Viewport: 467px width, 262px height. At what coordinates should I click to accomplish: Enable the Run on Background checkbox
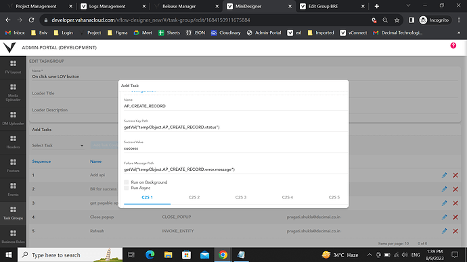click(x=127, y=182)
